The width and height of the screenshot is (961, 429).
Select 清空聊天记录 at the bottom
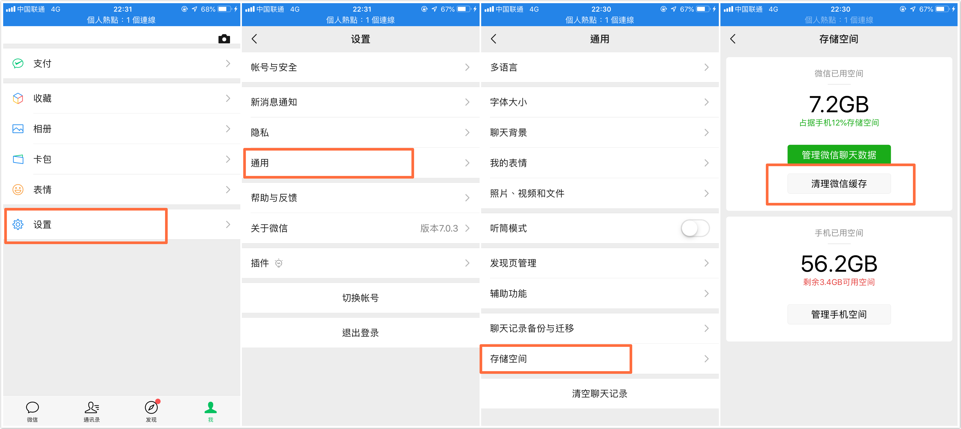click(599, 394)
